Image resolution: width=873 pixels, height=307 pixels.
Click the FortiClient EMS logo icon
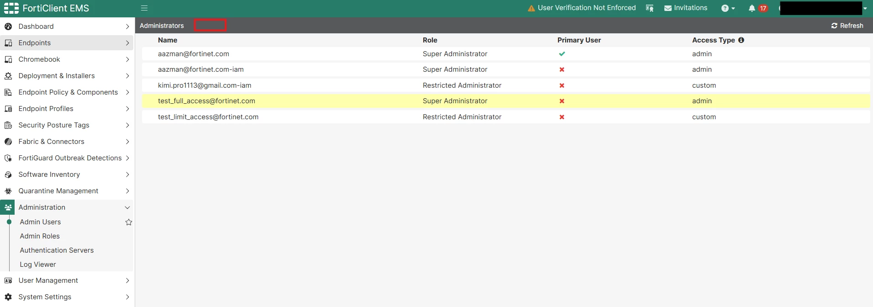click(11, 8)
